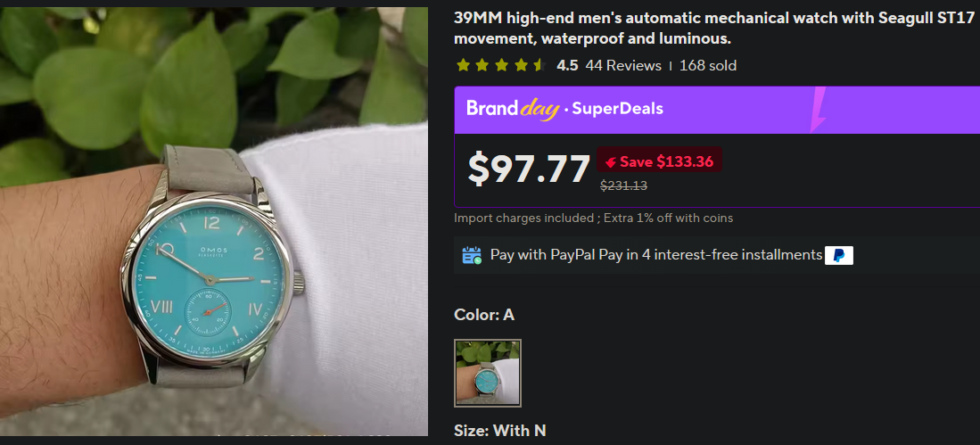Click the PayPal logo icon
The image size is (980, 445).
pyautogui.click(x=839, y=255)
